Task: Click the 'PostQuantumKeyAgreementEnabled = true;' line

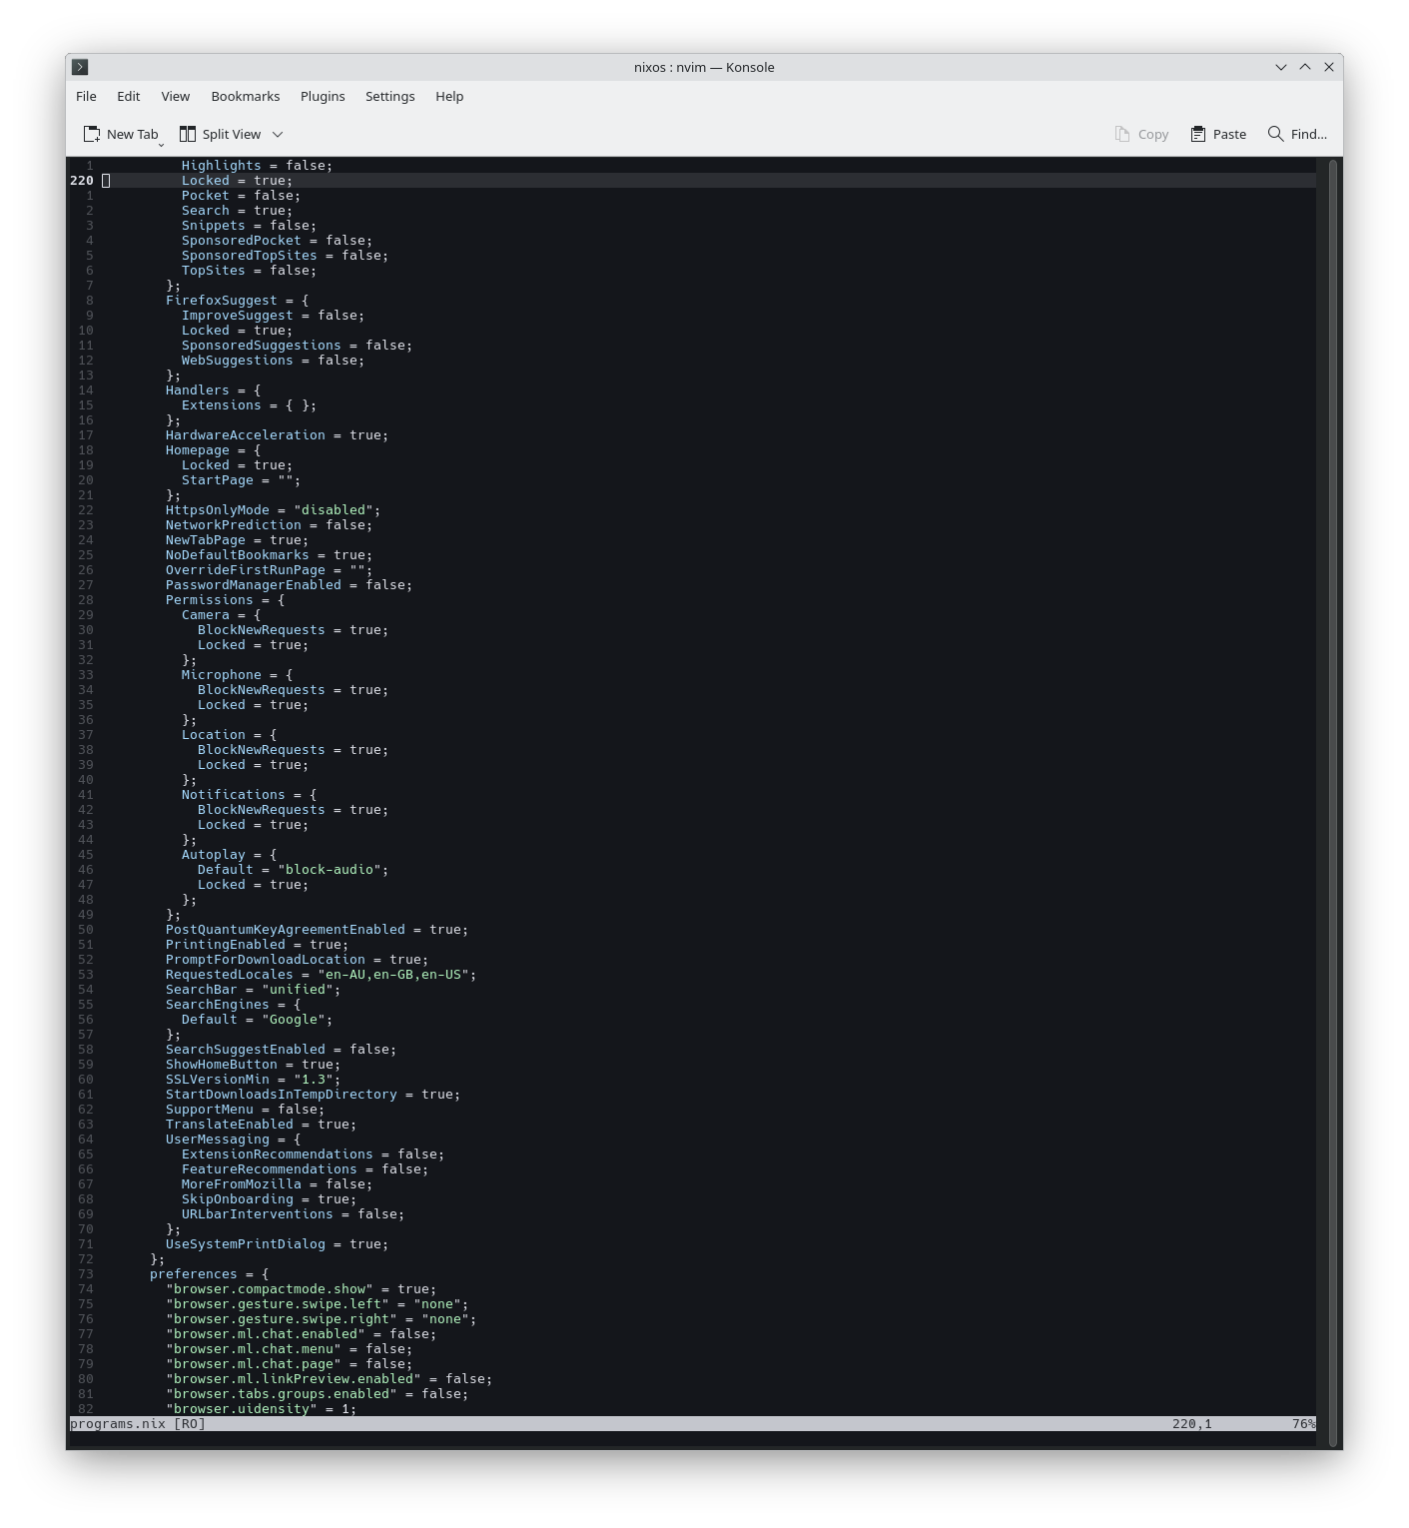Action: coord(317,930)
